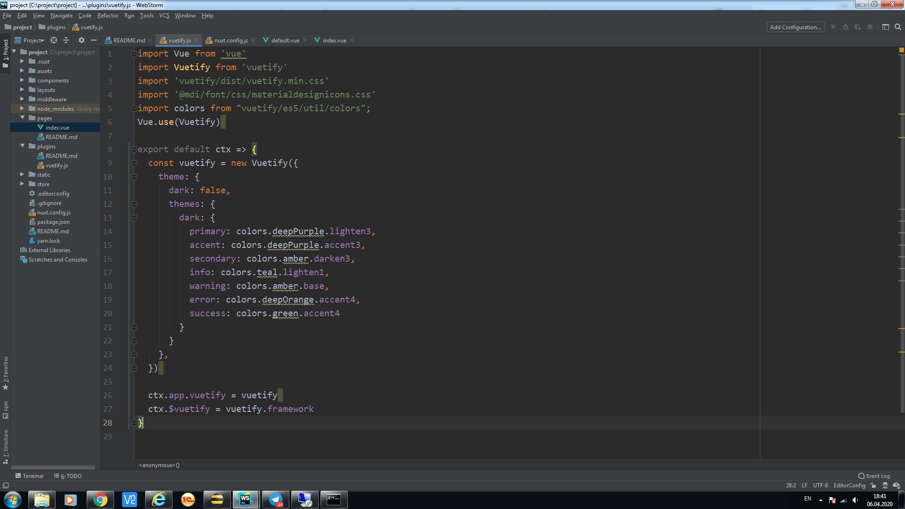
Task: Click the Windows Start button
Action: (13, 500)
